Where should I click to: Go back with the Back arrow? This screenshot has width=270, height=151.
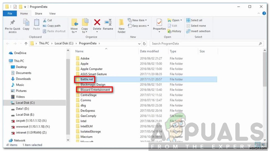pyautogui.click(x=8, y=44)
